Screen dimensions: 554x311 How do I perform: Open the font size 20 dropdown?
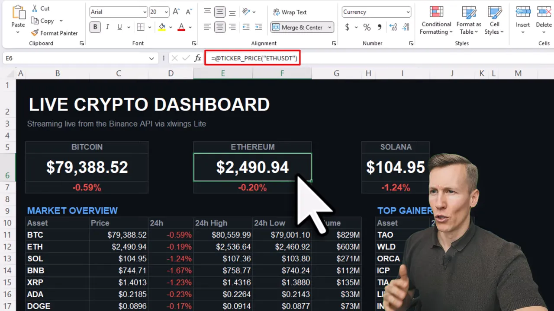166,12
